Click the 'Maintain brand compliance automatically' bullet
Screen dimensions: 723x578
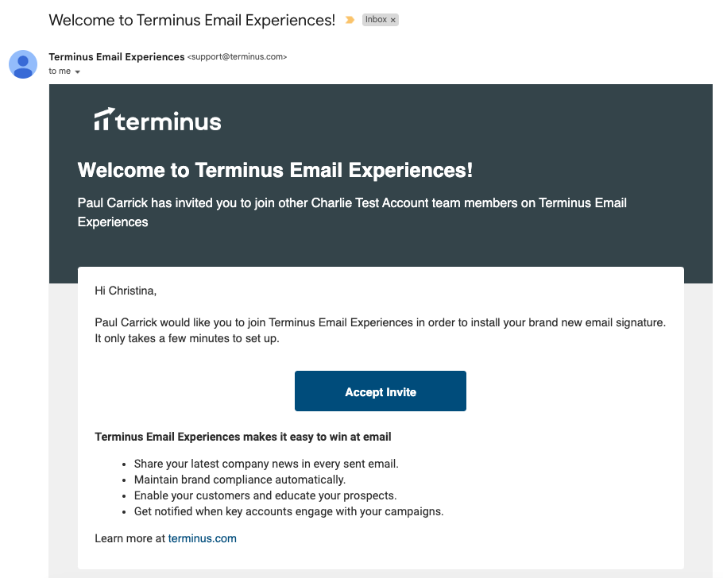240,480
